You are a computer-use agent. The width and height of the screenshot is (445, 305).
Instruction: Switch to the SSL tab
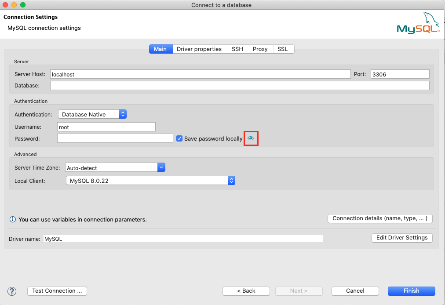click(x=283, y=49)
